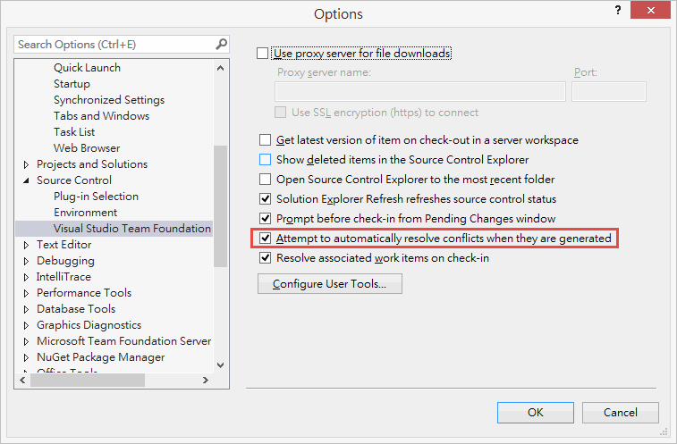Select Plug-in Selection under Source Control
The width and height of the screenshot is (677, 444).
pyautogui.click(x=96, y=197)
